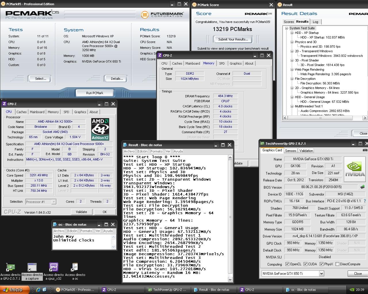Viewport: 368px width, 294px height.
Task: Click oc Notepad title bar icon
Action: (55, 224)
